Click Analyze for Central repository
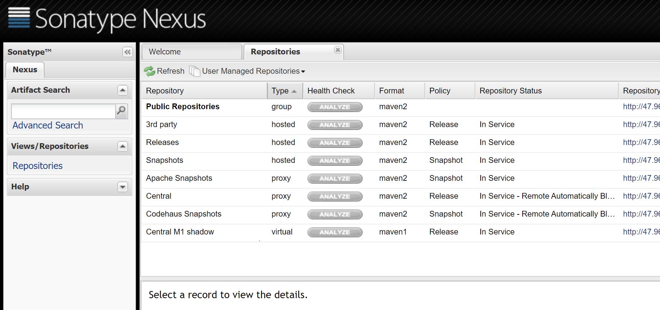Viewport: 660px width, 310px height. click(335, 197)
